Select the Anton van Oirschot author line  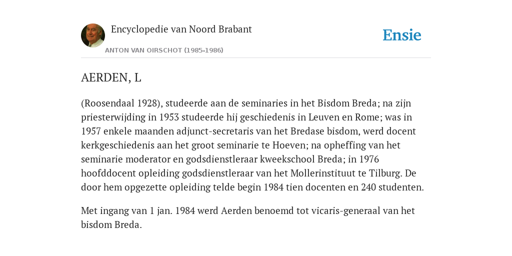pyautogui.click(x=164, y=50)
